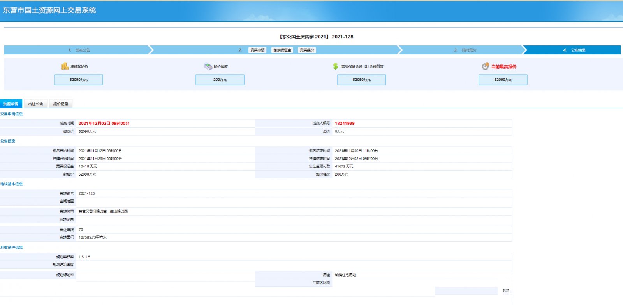Click the 空间范围 label
Image resolution: width=623 pixels, height=305 pixels.
coord(67,201)
